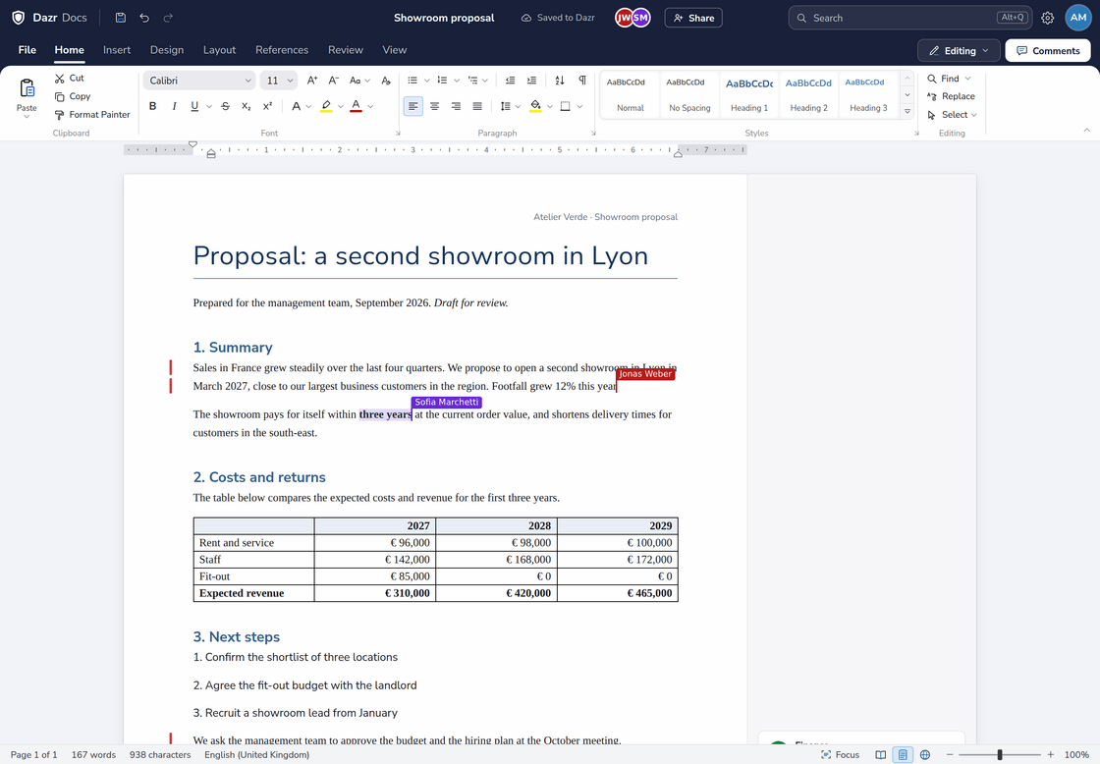The height and width of the screenshot is (764, 1100).
Task: Shrink the font size with the decrease icon
Action: (x=334, y=81)
